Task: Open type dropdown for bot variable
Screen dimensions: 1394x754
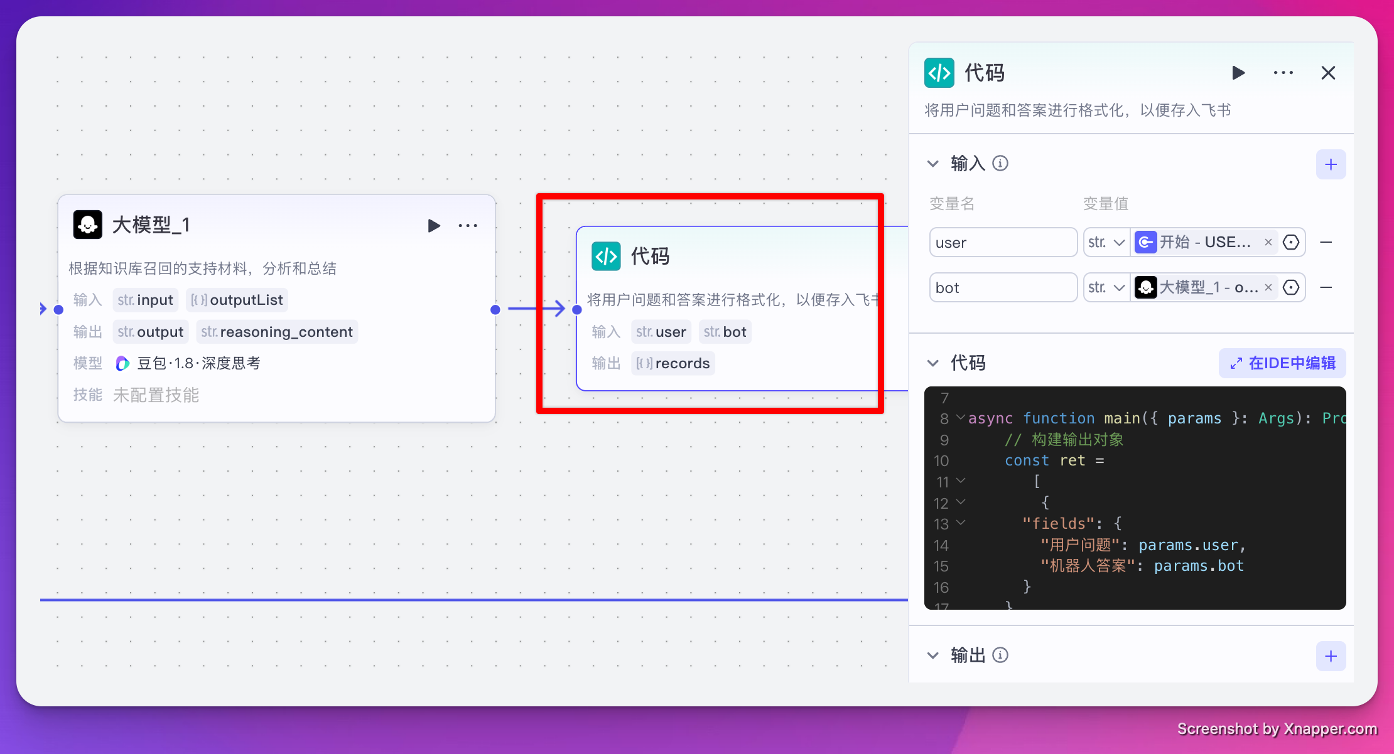Action: 1106,287
